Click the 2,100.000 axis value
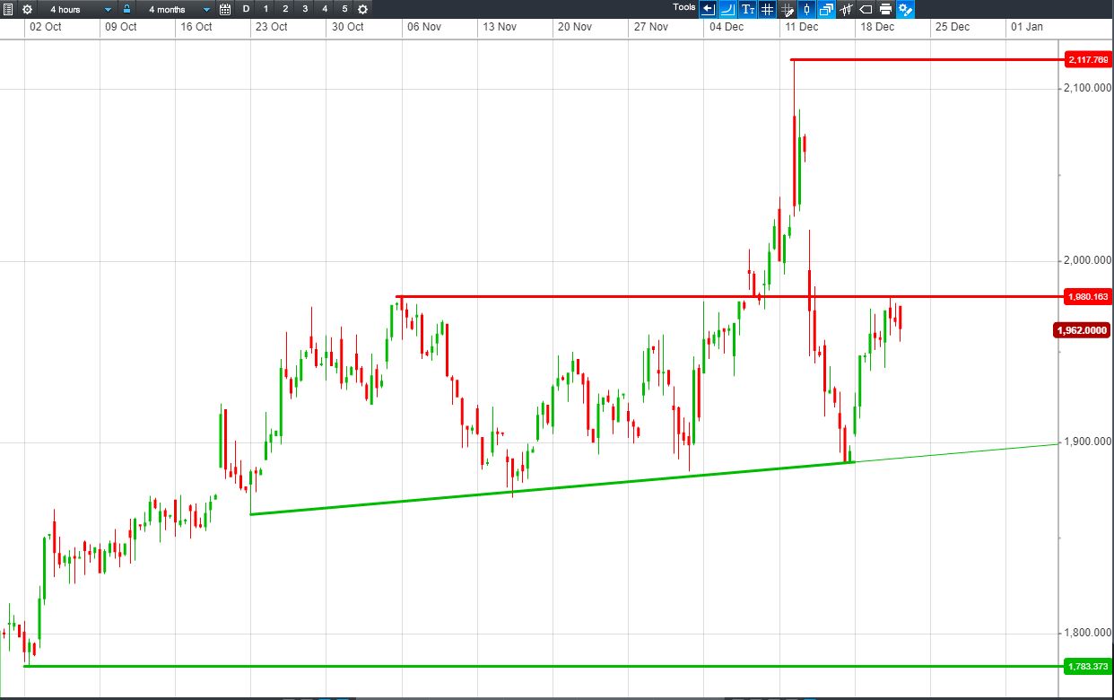The width and height of the screenshot is (1114, 700). point(1088,89)
